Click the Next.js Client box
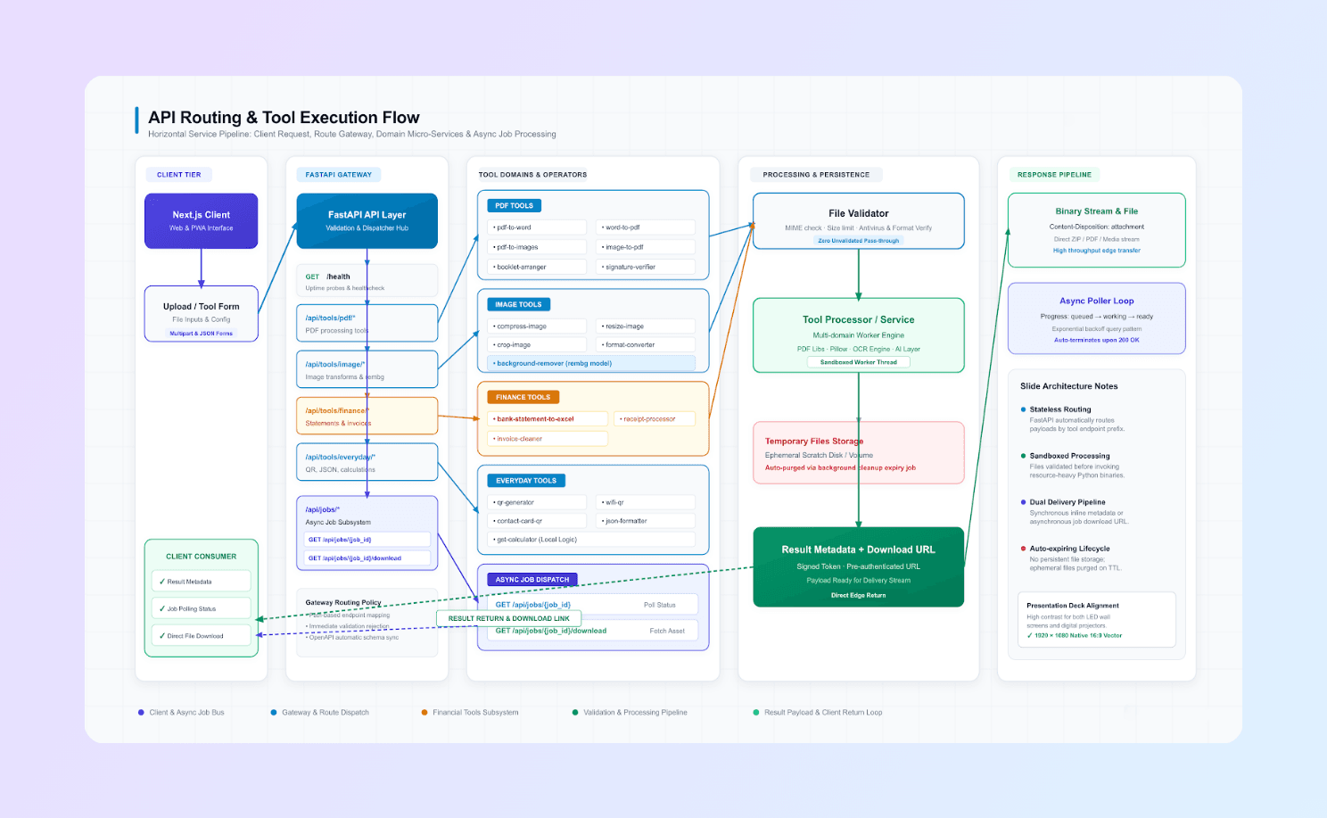Viewport: 1327px width, 818px height. coord(202,220)
